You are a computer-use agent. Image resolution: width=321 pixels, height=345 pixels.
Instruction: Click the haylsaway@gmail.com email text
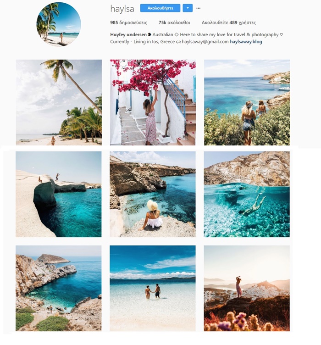205,42
